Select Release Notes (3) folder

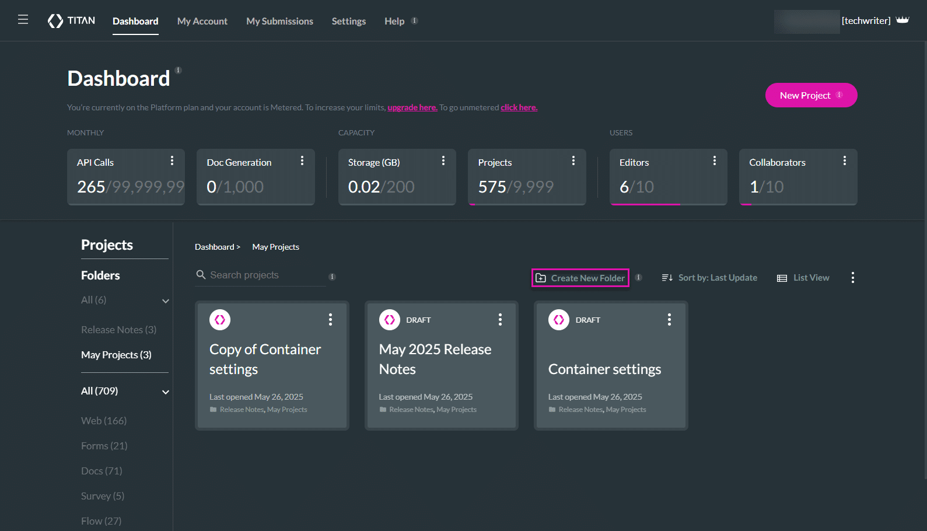tap(118, 330)
